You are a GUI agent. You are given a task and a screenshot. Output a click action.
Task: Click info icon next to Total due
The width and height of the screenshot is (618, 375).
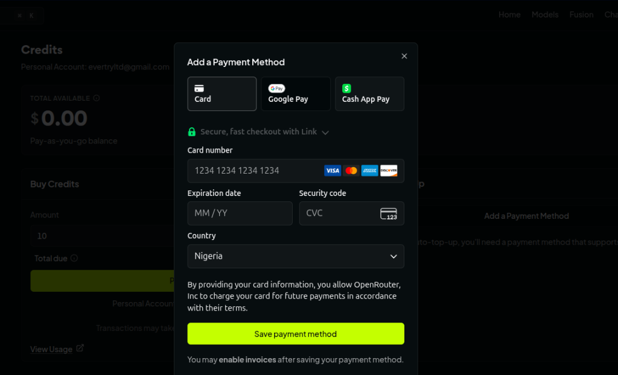click(74, 258)
